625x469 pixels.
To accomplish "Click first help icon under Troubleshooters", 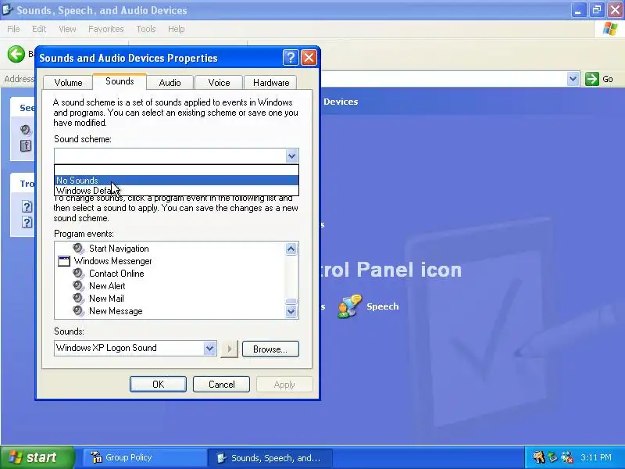I will point(27,206).
